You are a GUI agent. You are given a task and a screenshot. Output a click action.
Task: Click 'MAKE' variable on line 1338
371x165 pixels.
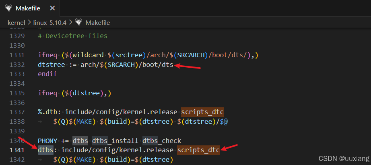[x=84, y=122]
